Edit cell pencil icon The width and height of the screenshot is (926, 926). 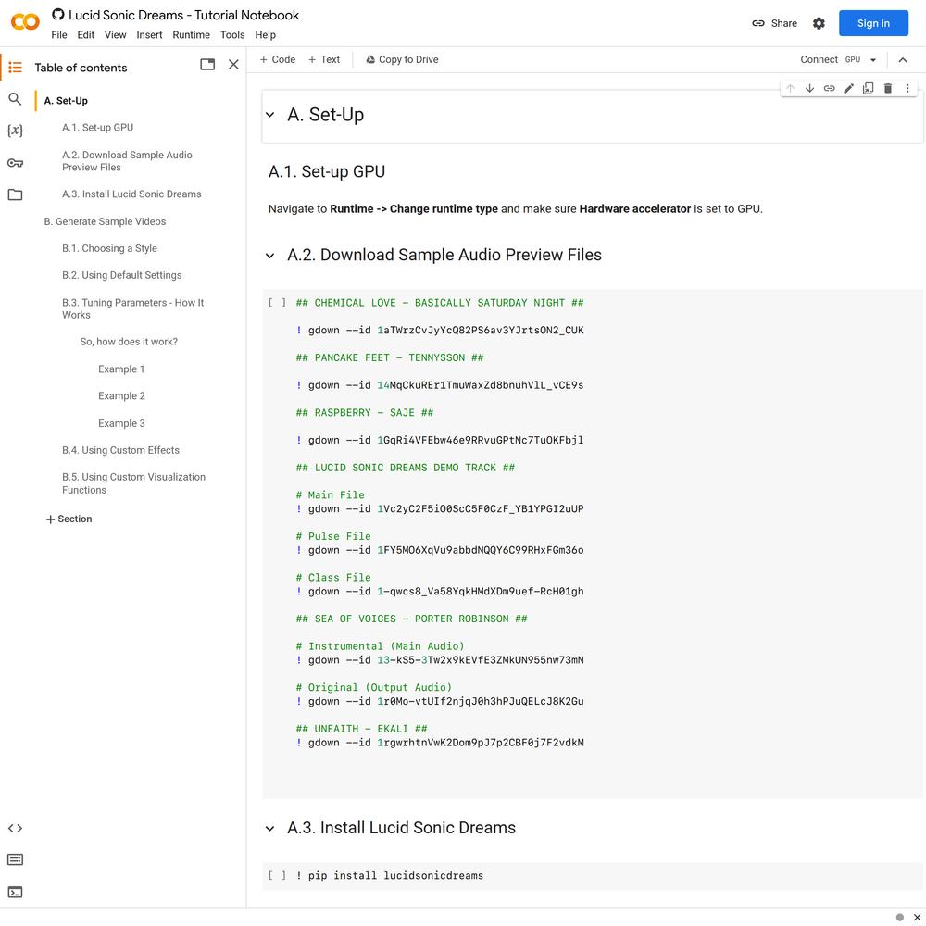848,88
